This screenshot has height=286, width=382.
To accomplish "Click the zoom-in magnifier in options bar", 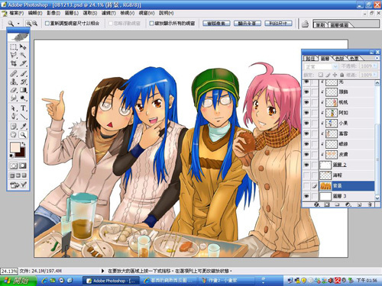I will (28, 24).
